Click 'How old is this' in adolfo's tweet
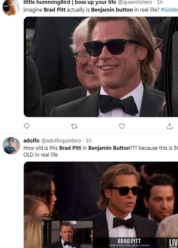 point(41,148)
